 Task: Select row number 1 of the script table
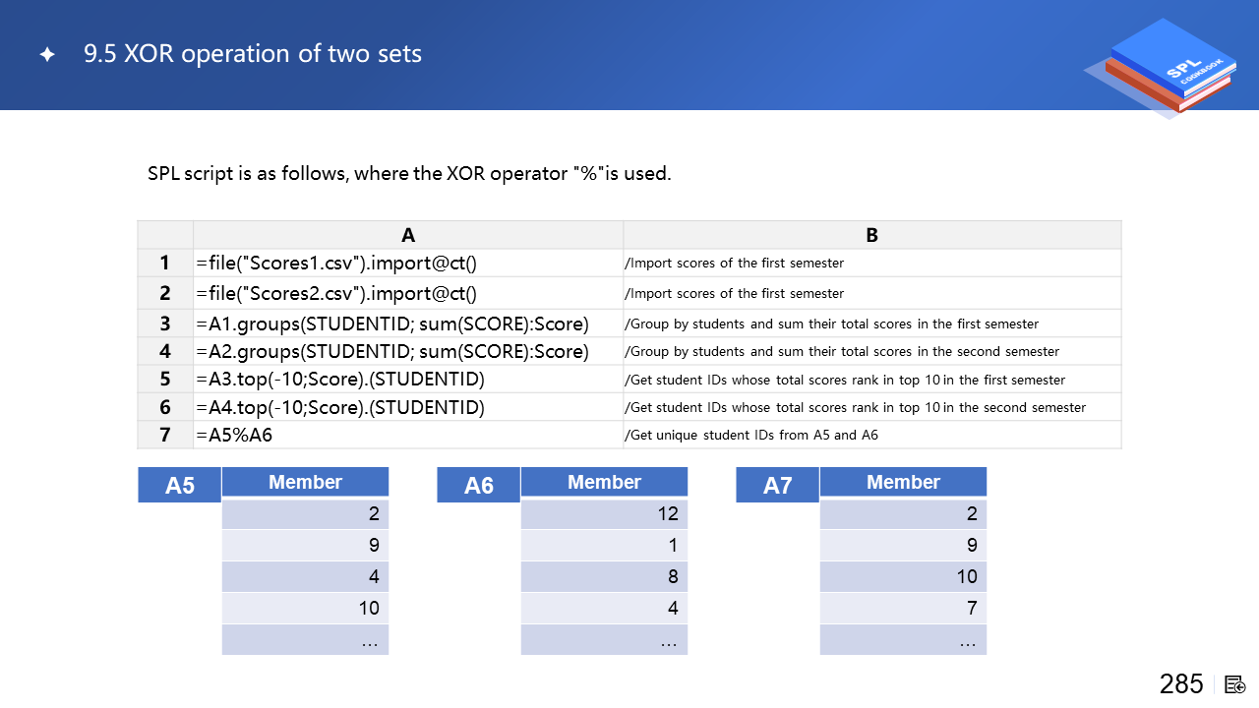coord(165,263)
